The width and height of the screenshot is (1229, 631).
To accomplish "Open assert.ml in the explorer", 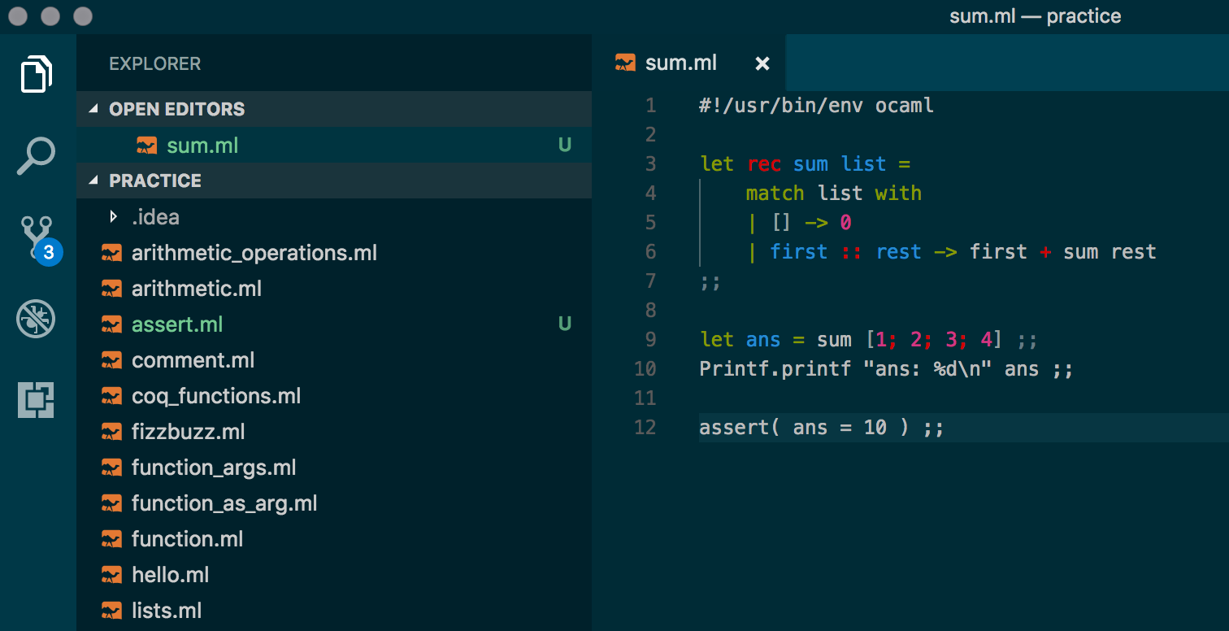I will 177,324.
